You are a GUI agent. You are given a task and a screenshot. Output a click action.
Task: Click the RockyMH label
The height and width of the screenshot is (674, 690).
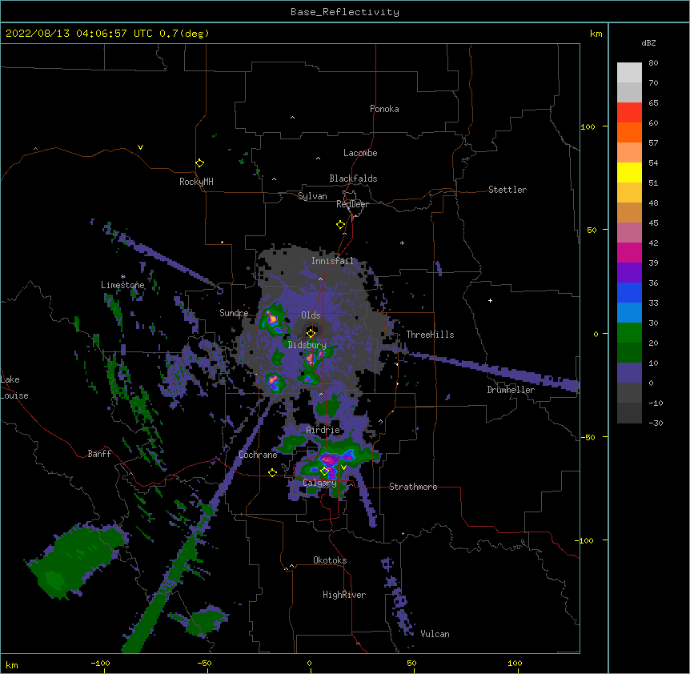(x=196, y=182)
